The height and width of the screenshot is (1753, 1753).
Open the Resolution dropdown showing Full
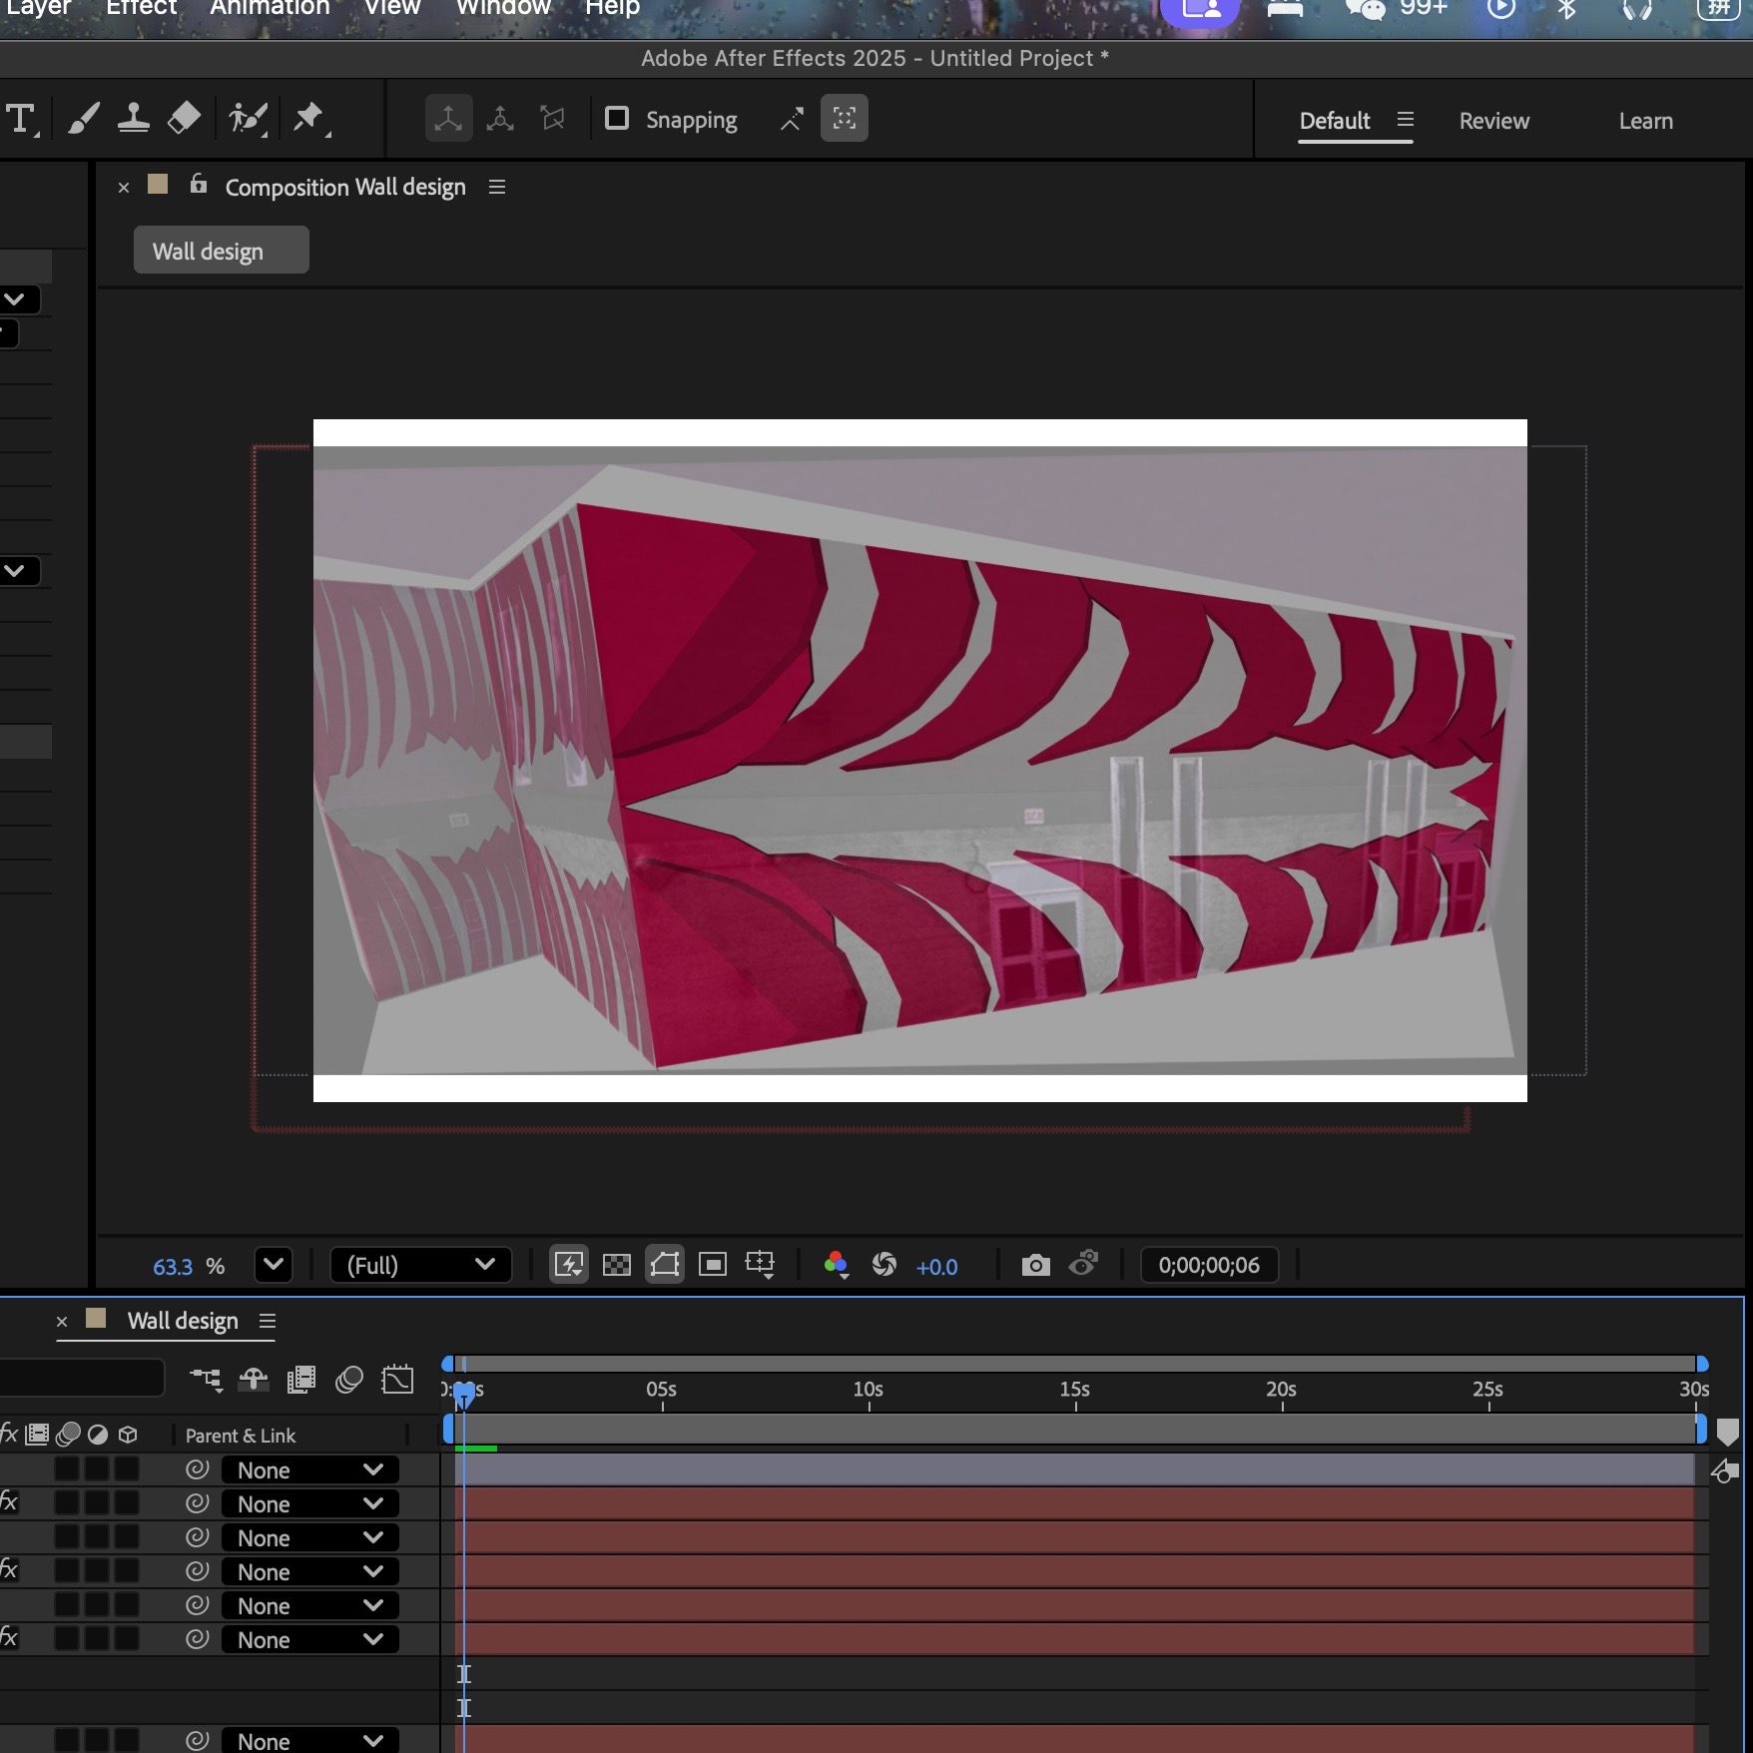(421, 1265)
